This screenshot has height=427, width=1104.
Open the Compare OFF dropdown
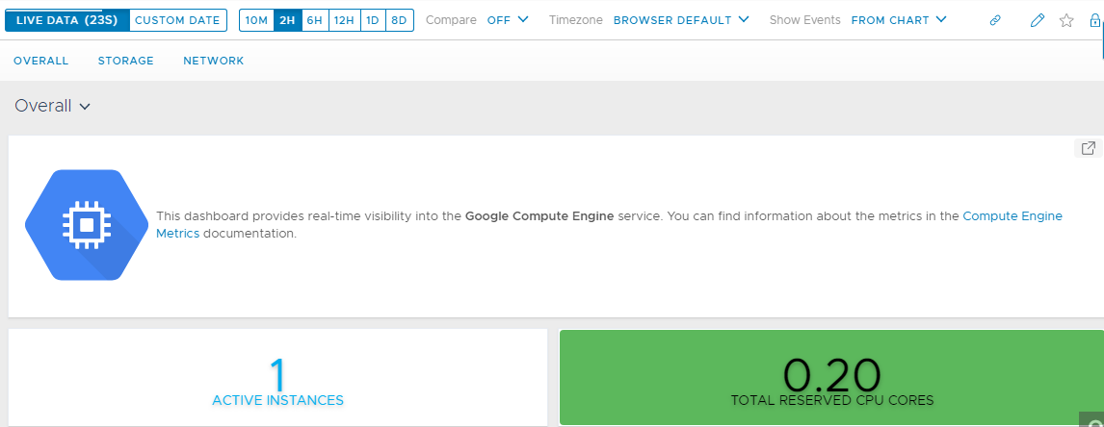click(508, 20)
